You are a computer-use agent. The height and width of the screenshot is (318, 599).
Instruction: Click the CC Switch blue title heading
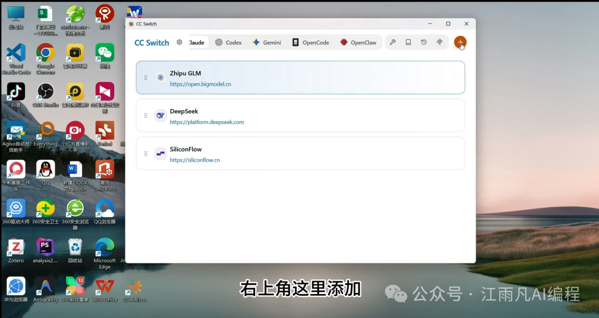point(151,43)
